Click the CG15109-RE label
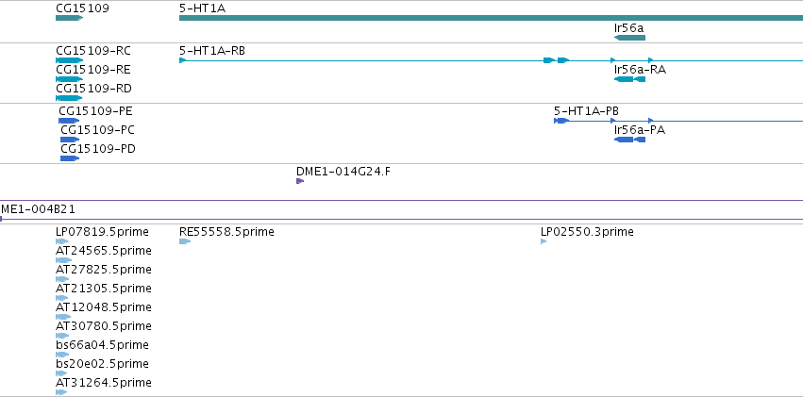Screen dimensions: 803x397 93,70
